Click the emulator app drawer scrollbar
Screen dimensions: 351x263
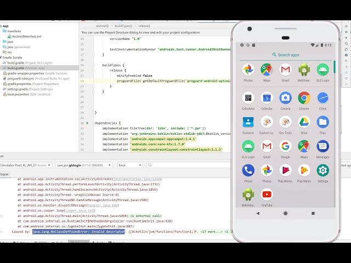click(x=335, y=67)
